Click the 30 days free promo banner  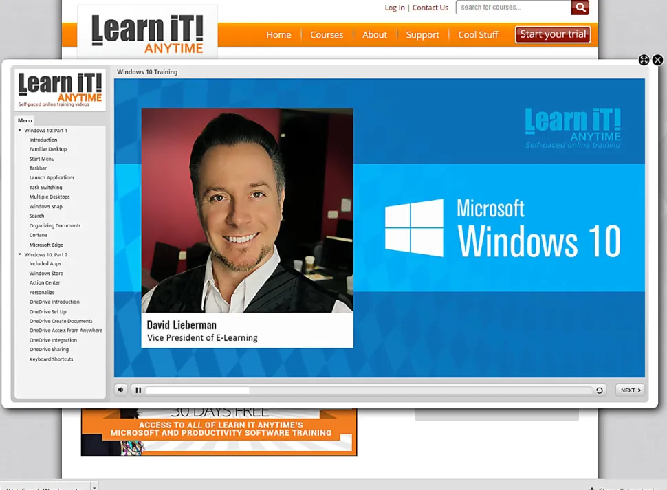(219, 432)
